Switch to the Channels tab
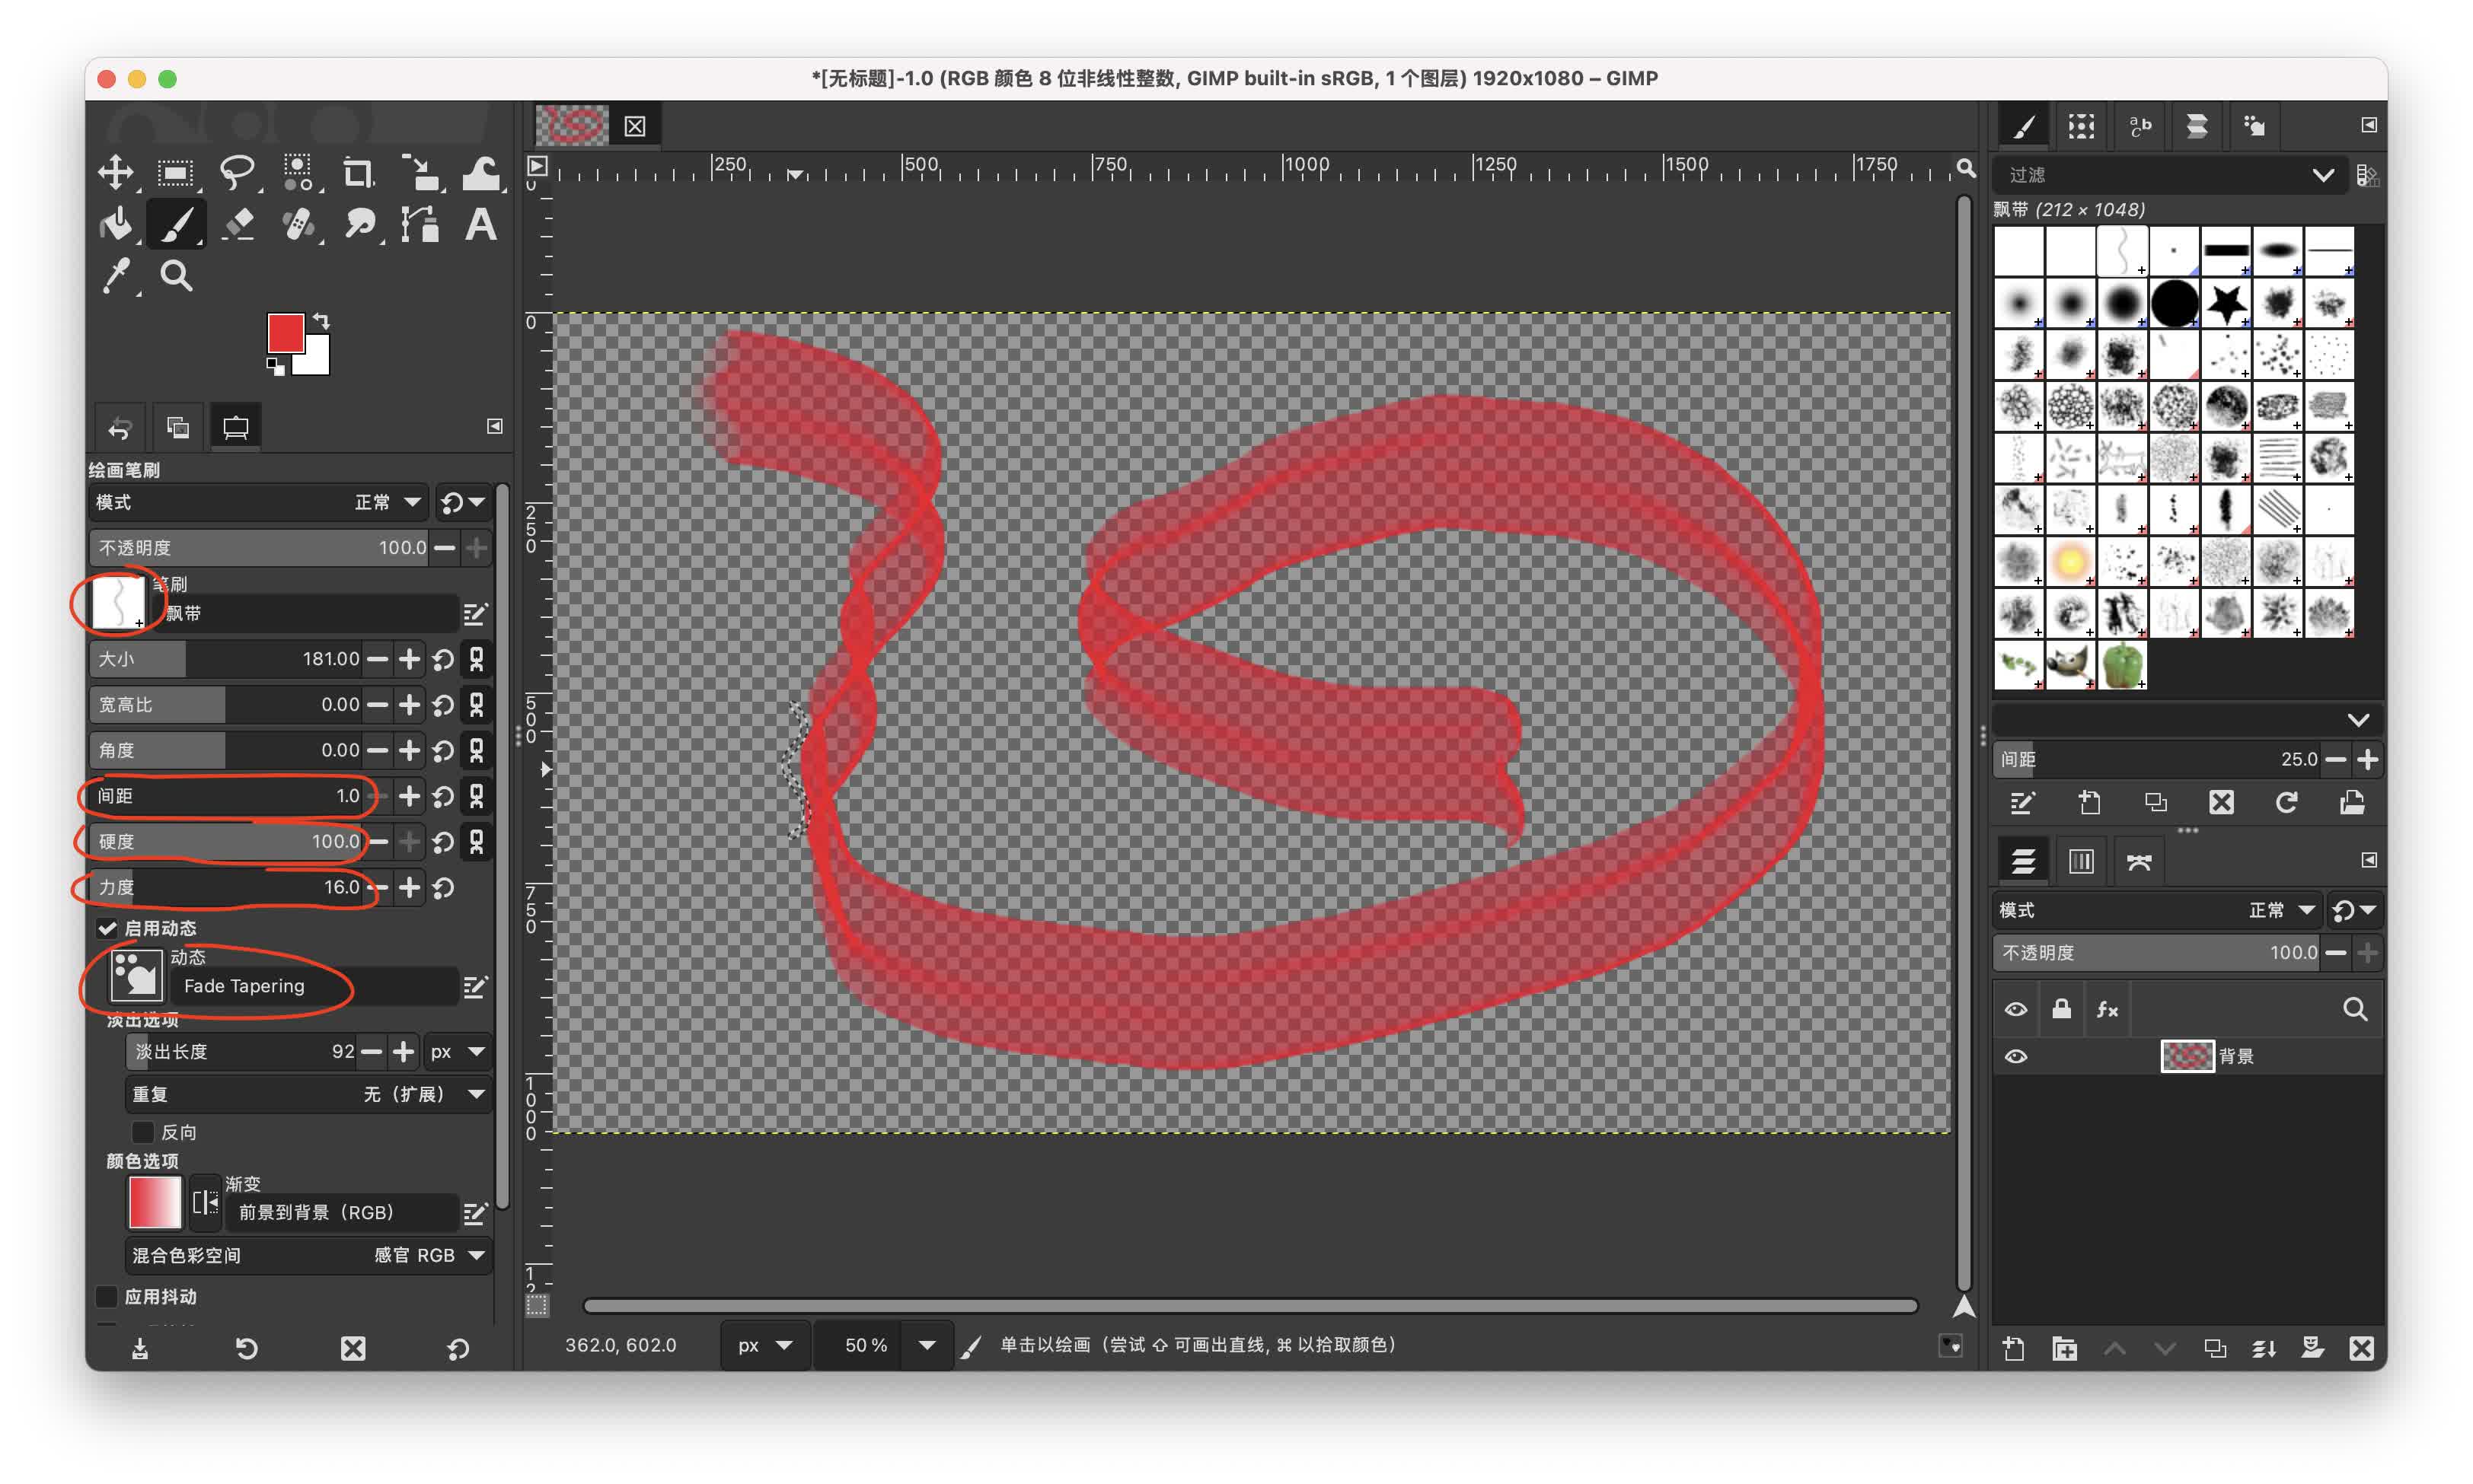 click(x=2081, y=861)
